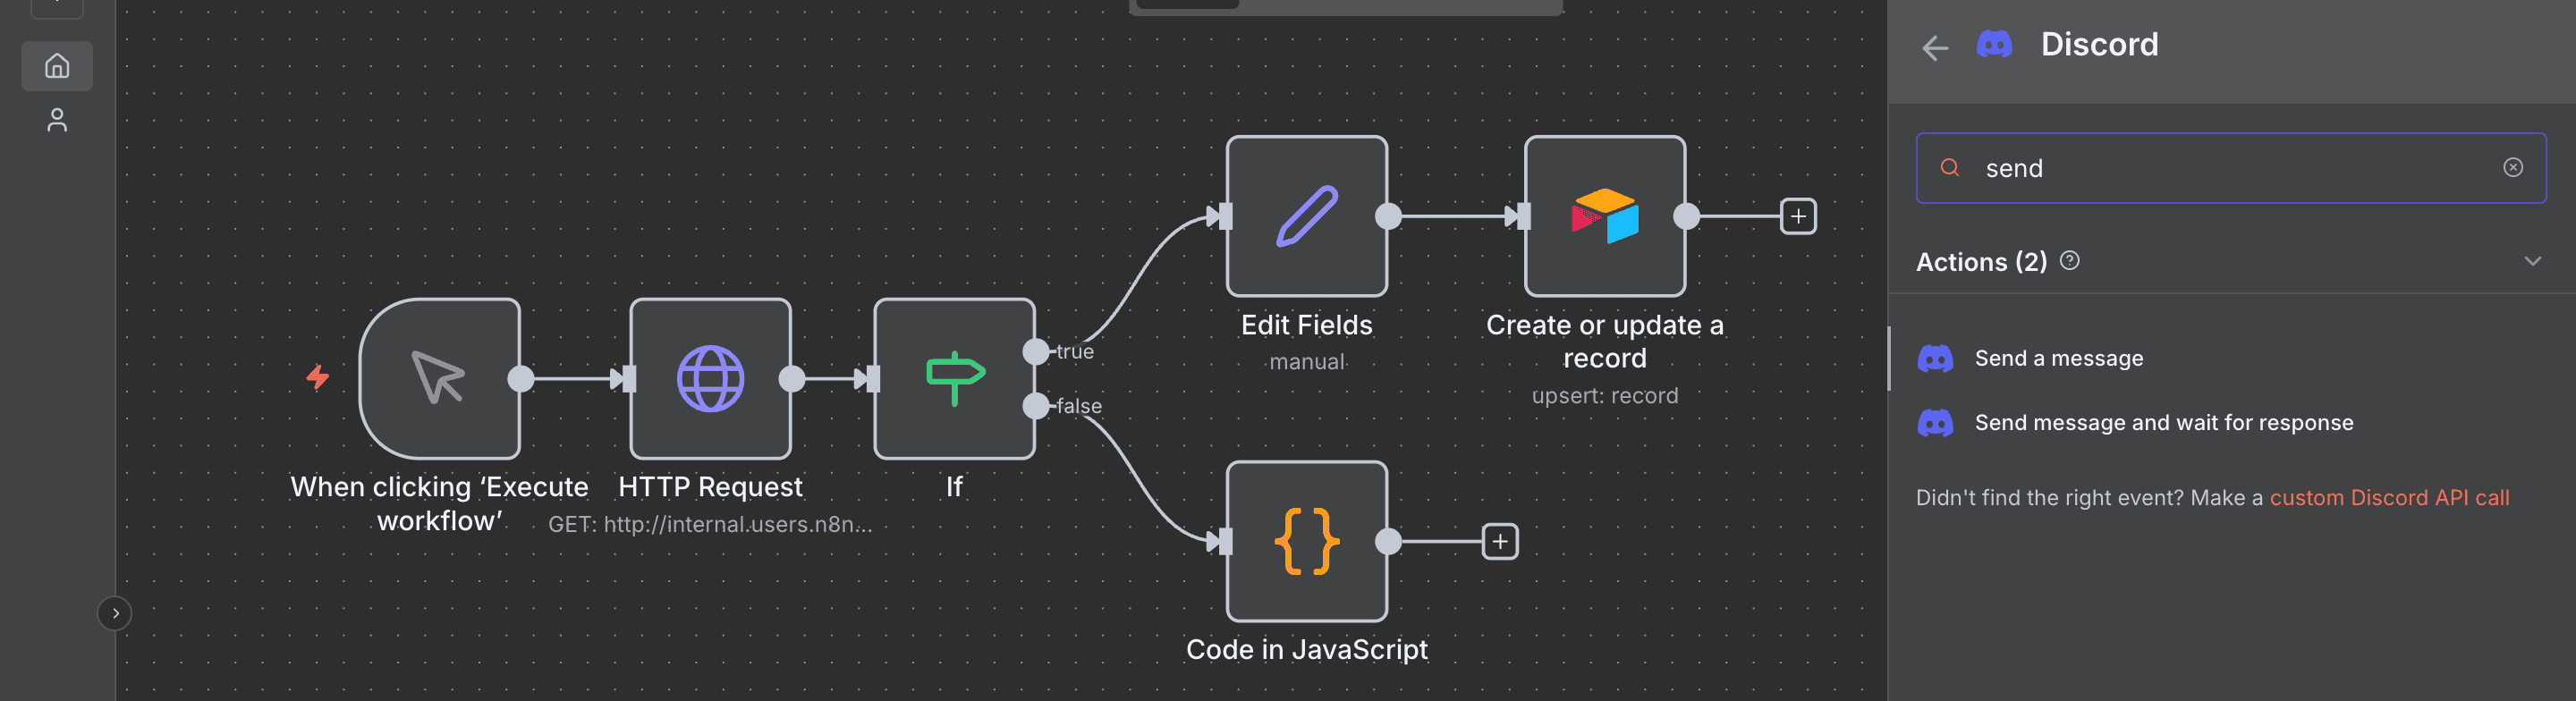Collapse the Actions (2) section chevron
2576x701 pixels.
click(x=2532, y=261)
